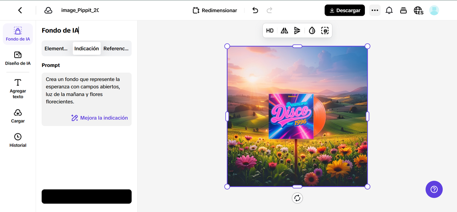Screen dimensions: 457x212
Task: Open the user profile avatar
Action: [434, 10]
